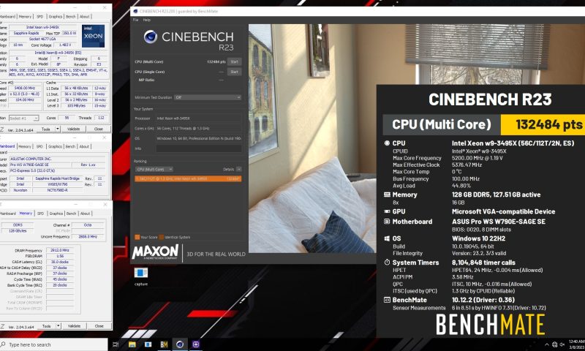Select the orange ranking result row
The height and width of the screenshot is (351, 585).
[x=188, y=179]
